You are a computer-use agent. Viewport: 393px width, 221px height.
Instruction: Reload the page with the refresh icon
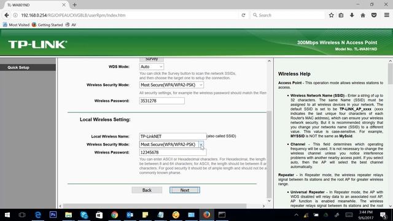click(243, 15)
